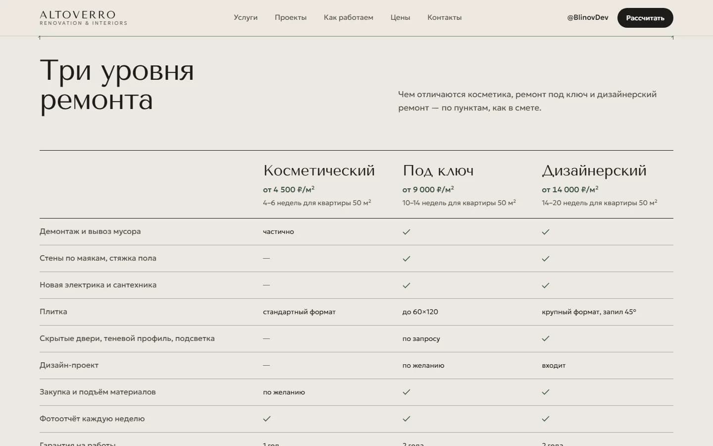
Task: Open the Цены navigation link
Action: tap(400, 17)
